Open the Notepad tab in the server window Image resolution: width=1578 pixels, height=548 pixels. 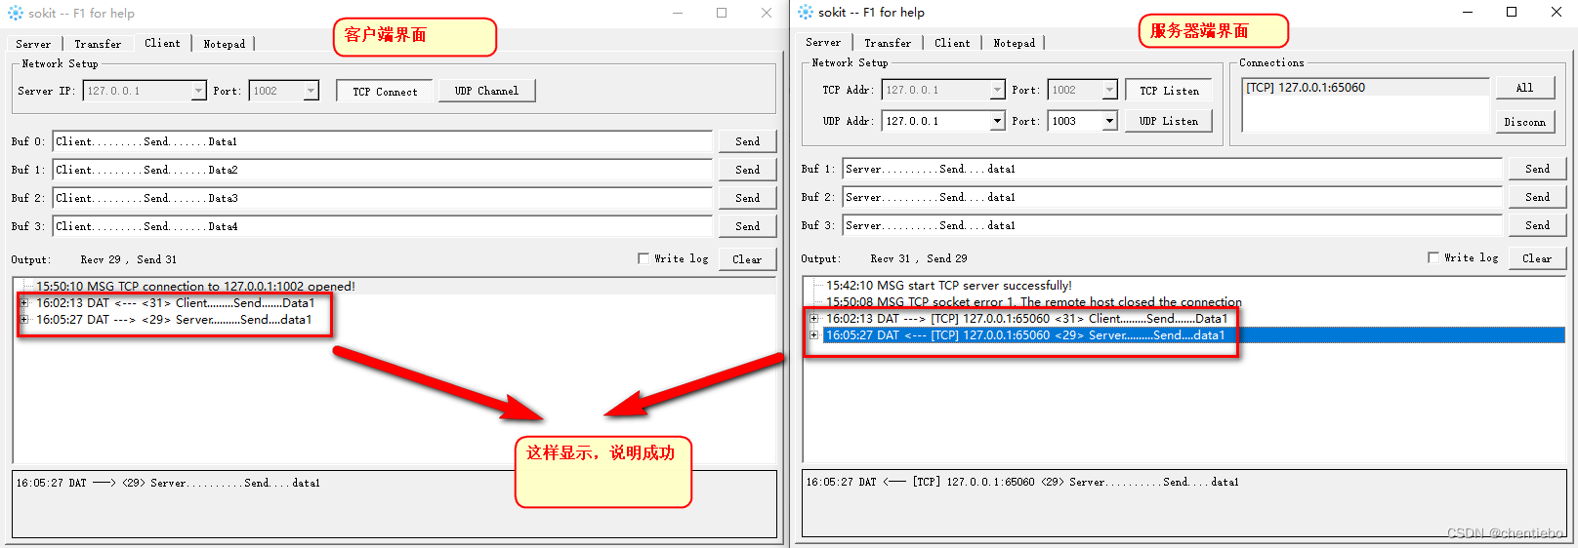[x=1015, y=43]
